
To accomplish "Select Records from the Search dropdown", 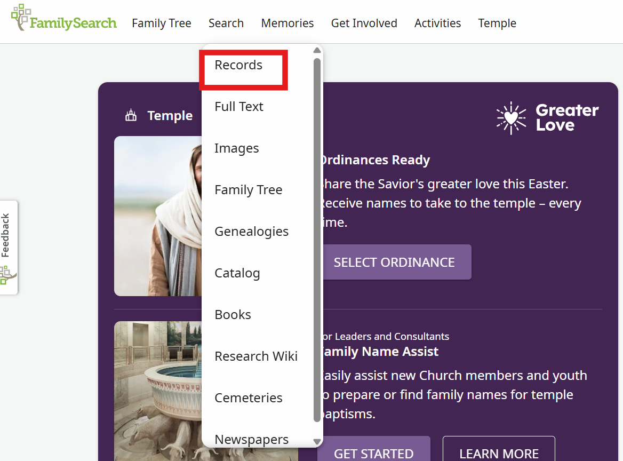I will tap(238, 65).
